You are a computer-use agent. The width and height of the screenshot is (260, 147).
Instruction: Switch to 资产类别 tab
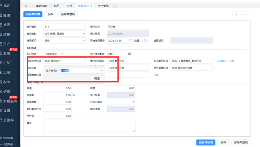[103, 6]
